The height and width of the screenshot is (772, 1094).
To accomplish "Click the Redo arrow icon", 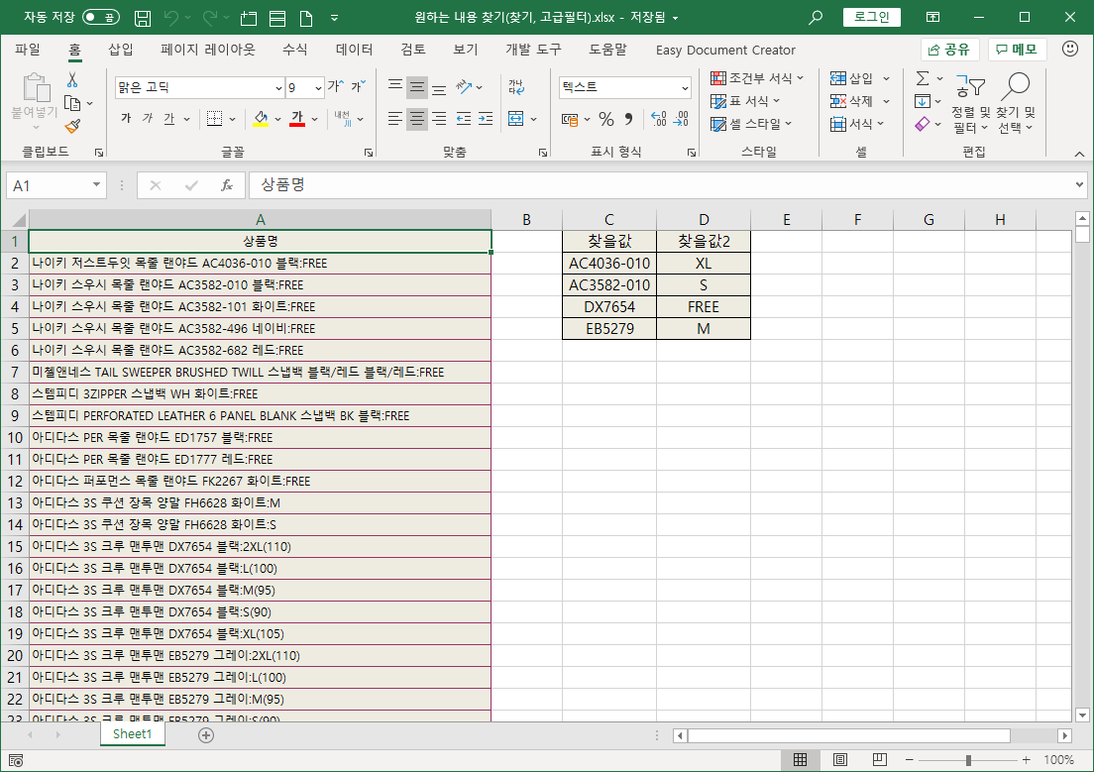I will [210, 18].
